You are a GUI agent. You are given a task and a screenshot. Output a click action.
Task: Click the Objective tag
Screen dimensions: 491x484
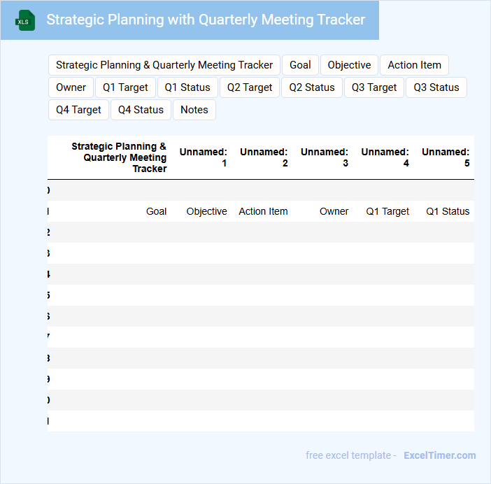pyautogui.click(x=349, y=65)
